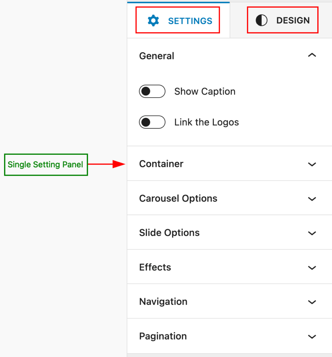
Task: Expand the Navigation panel
Action: click(312, 302)
